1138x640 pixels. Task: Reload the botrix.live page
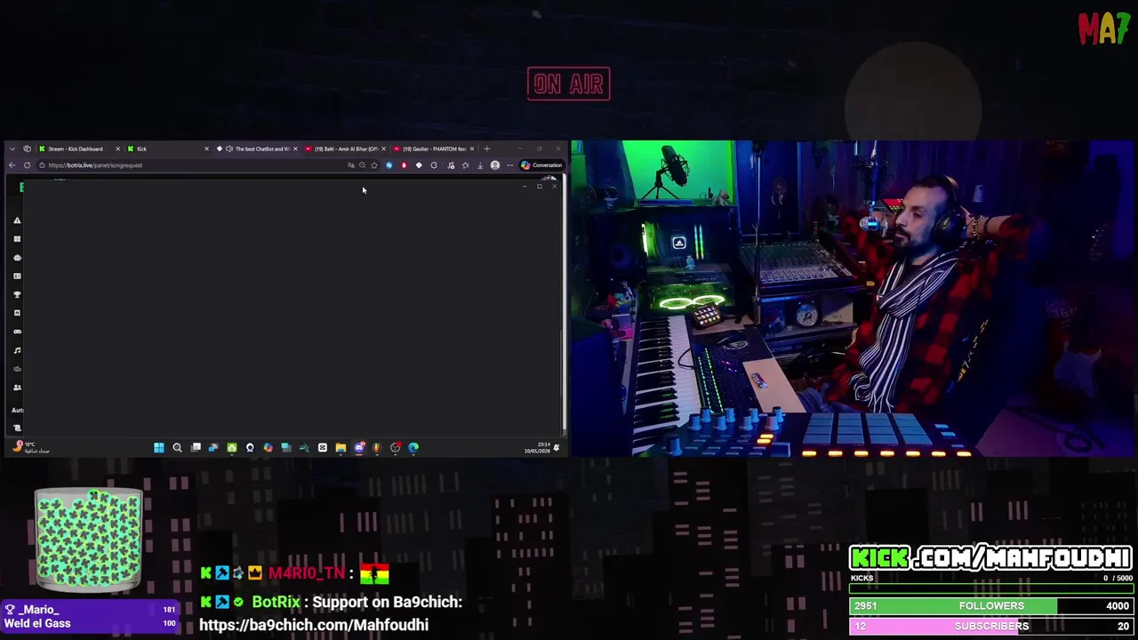point(27,165)
